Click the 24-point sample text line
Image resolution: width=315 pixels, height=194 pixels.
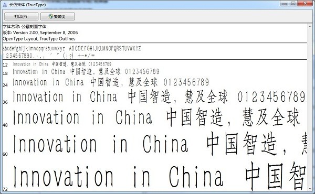111,82
